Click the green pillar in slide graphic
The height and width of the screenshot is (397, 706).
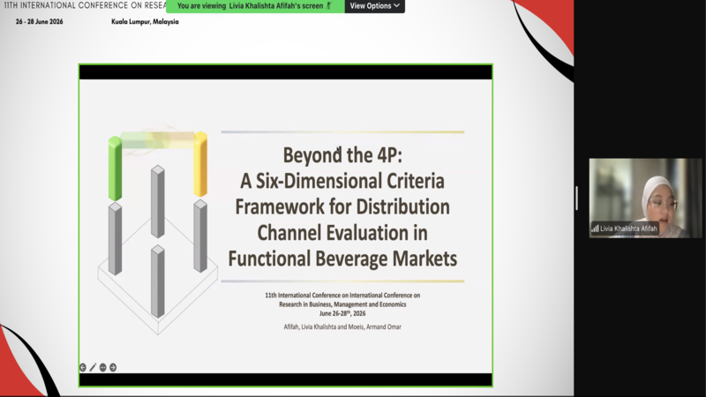point(115,168)
